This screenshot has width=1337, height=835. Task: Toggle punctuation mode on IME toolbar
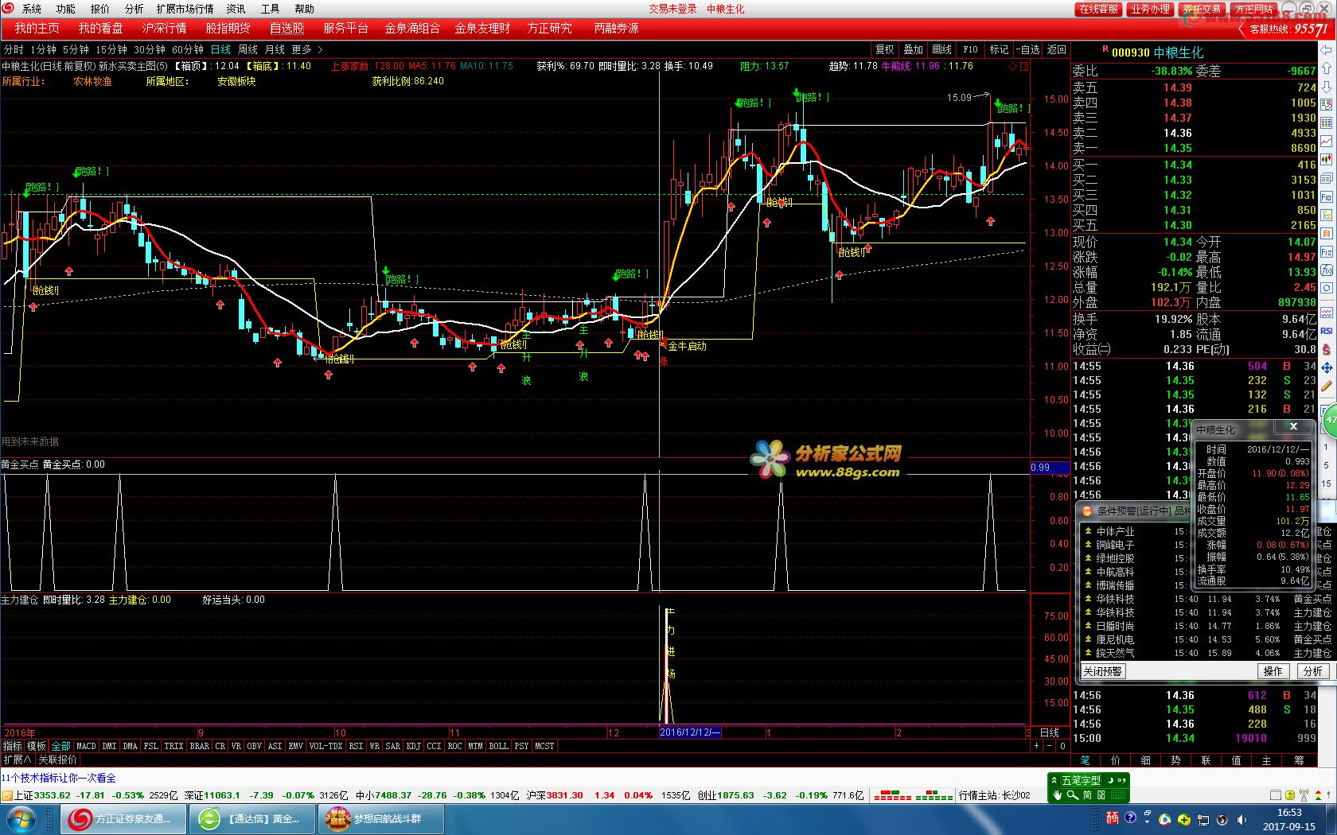[1122, 780]
